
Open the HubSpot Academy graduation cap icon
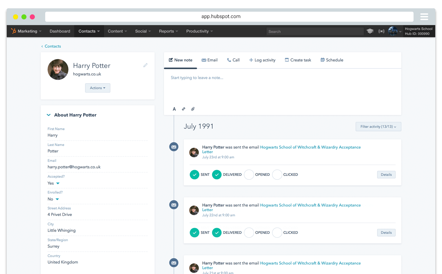[370, 31]
